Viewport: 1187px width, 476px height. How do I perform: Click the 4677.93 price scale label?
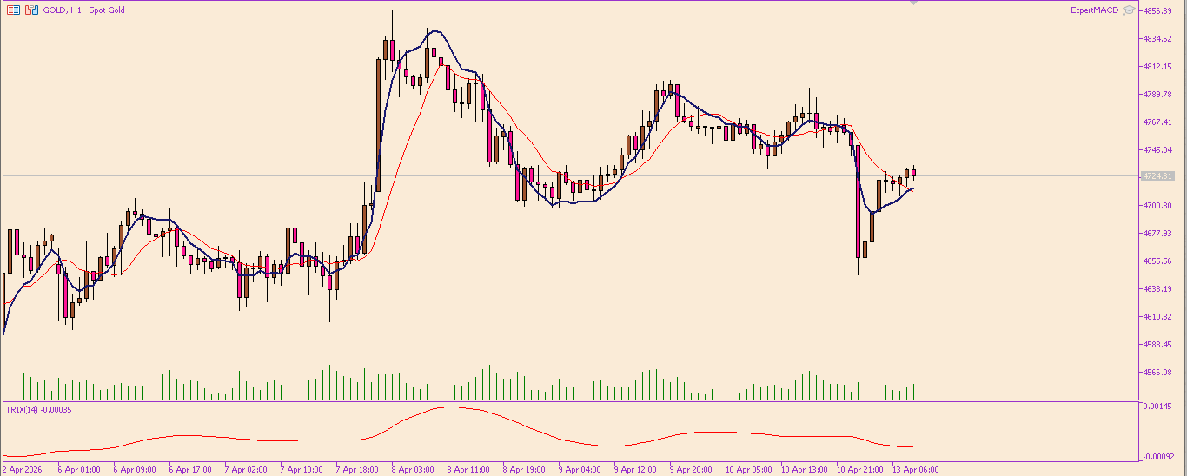point(1157,234)
